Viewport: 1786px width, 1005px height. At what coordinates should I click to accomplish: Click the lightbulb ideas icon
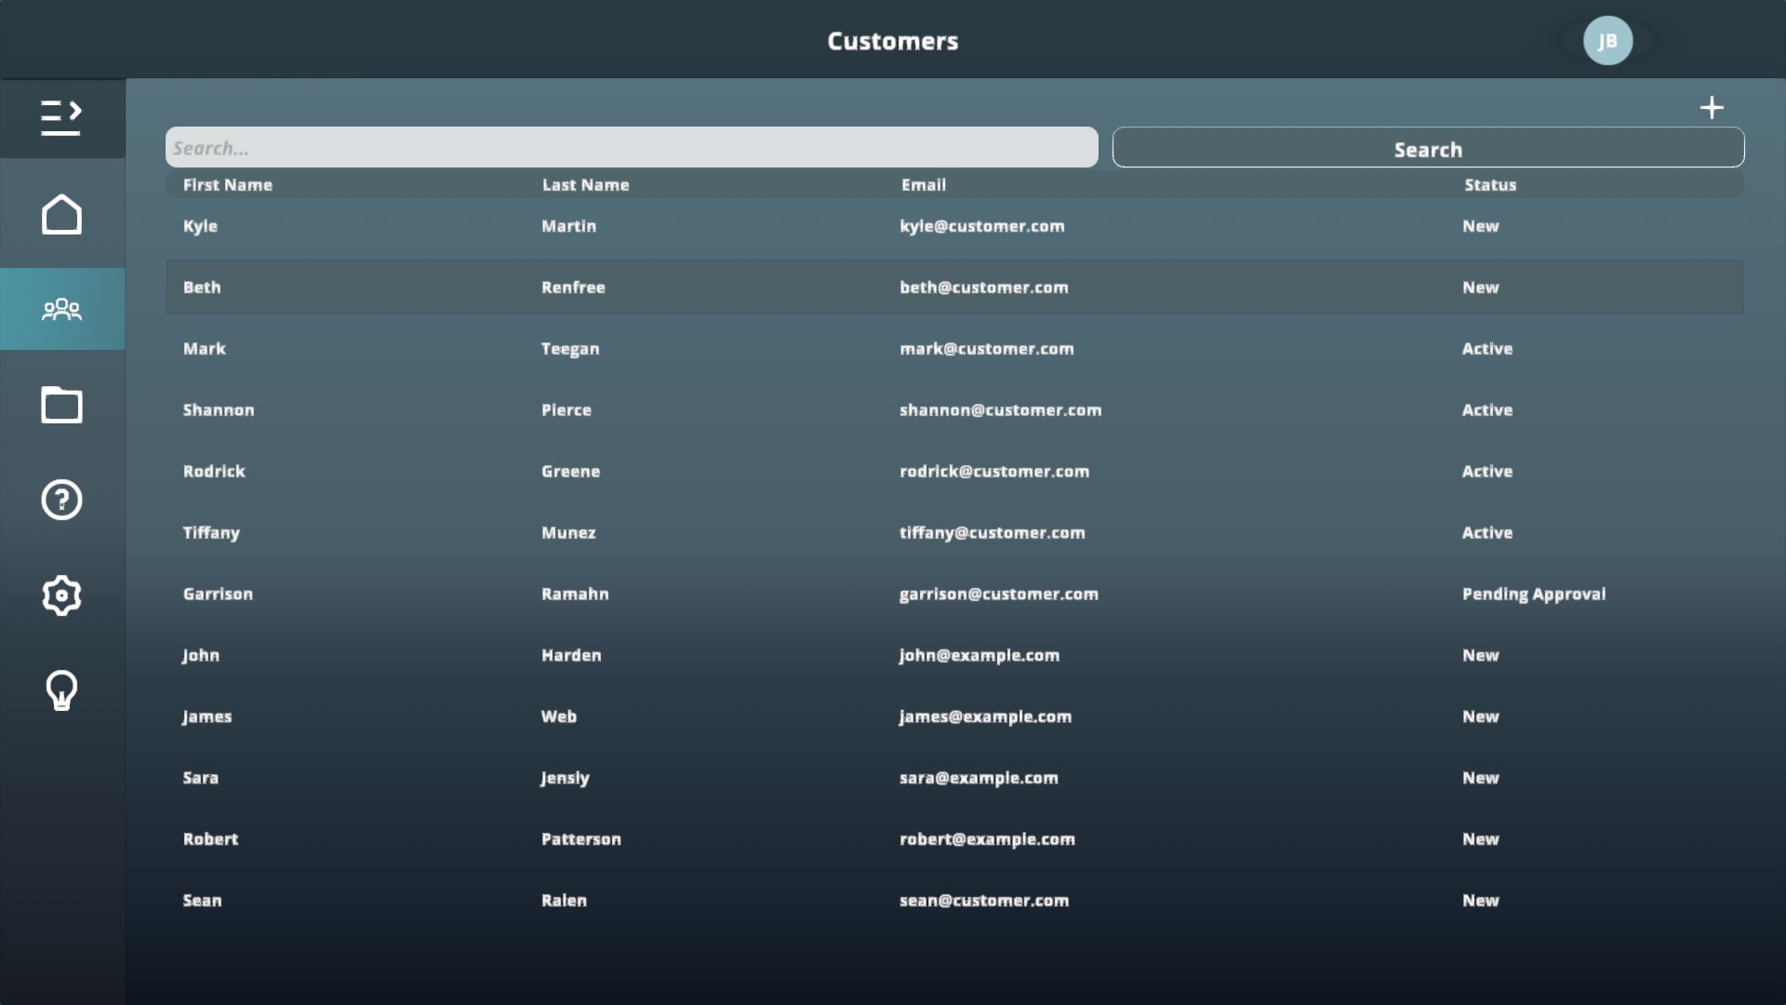tap(61, 690)
